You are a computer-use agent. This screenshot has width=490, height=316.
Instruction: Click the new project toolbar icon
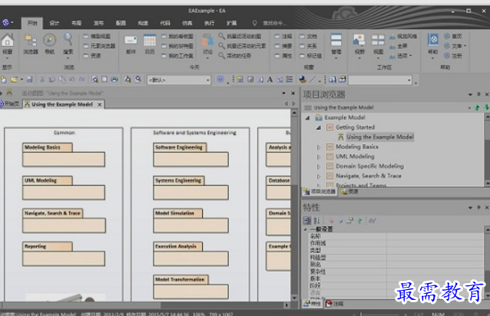tap(4, 80)
